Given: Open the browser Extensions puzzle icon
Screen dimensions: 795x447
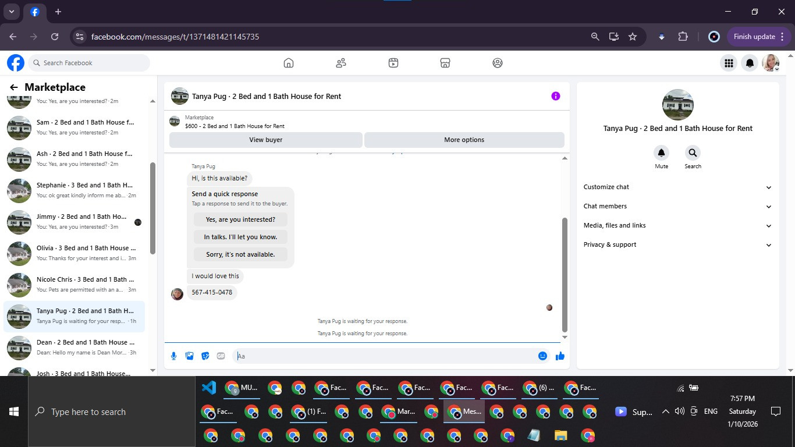Looking at the screenshot, I should pos(683,37).
